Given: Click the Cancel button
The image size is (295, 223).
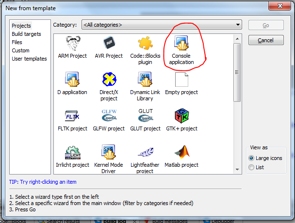Looking at the screenshot, I should pyautogui.click(x=265, y=40).
